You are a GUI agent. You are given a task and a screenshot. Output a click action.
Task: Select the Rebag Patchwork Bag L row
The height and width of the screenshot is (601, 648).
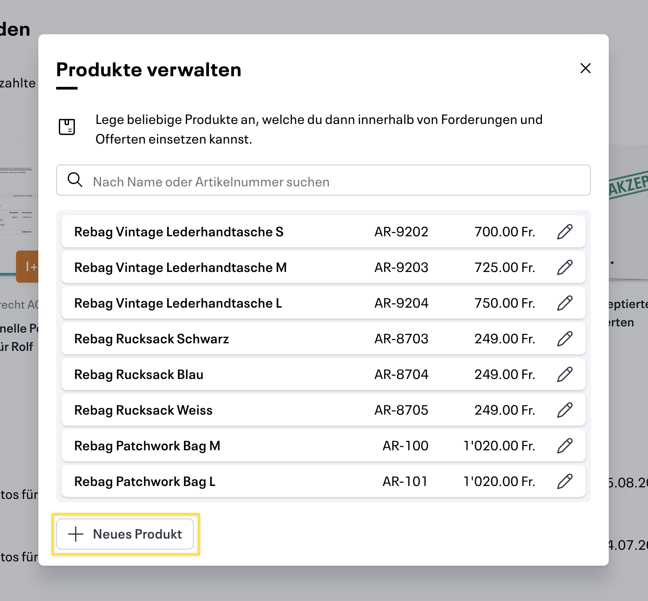223,481
